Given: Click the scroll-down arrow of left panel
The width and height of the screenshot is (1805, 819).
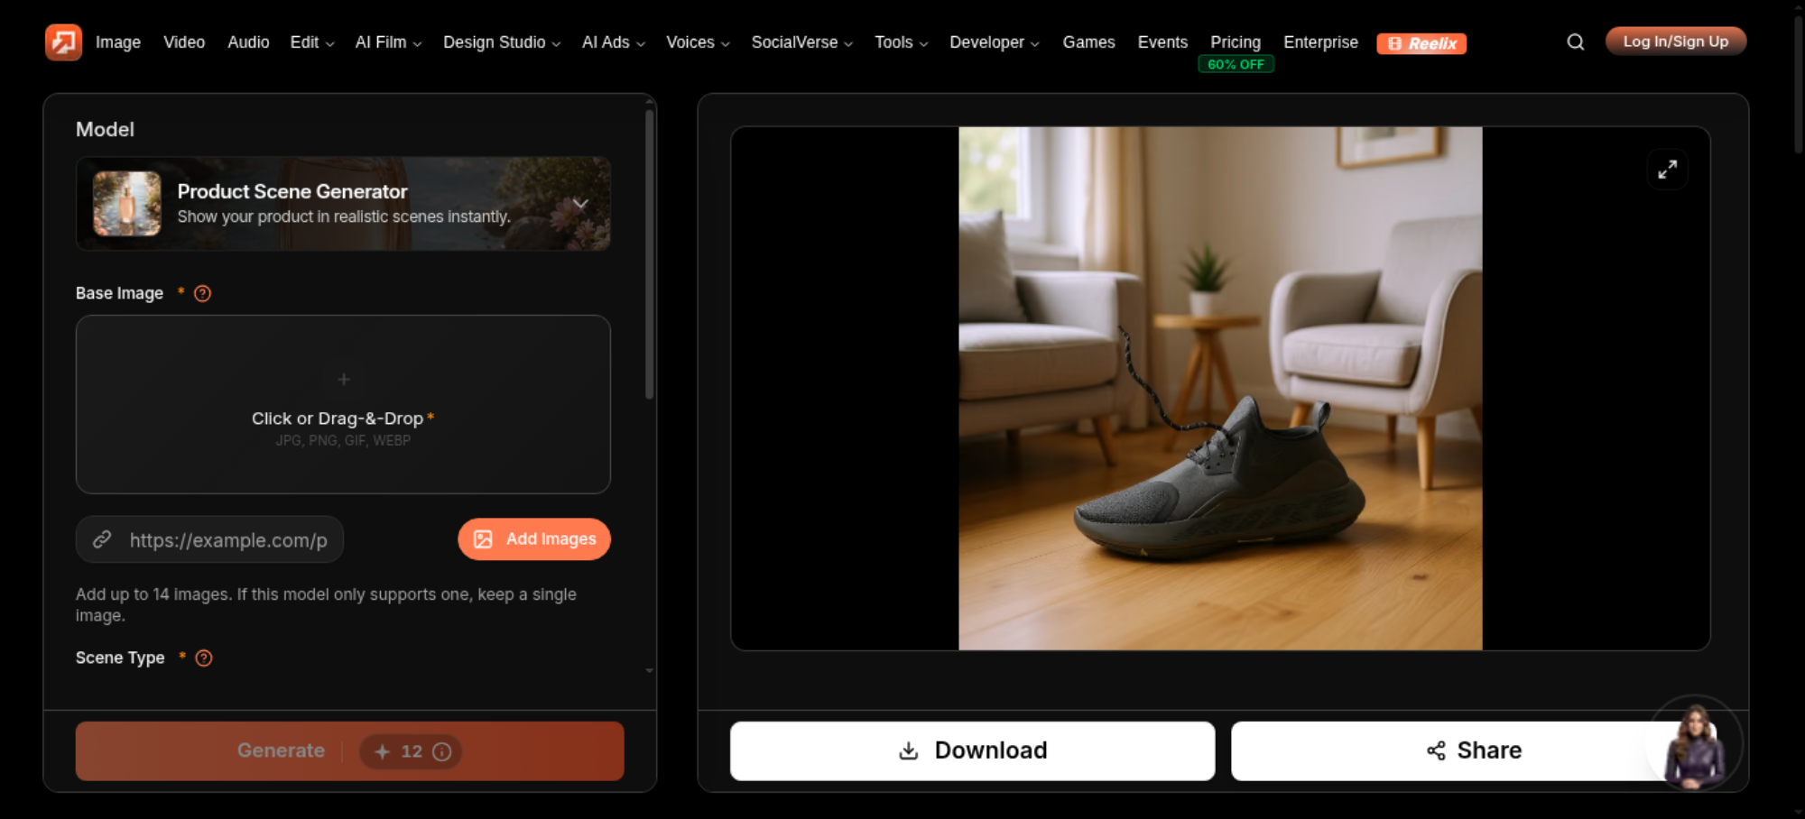Looking at the screenshot, I should pyautogui.click(x=649, y=671).
